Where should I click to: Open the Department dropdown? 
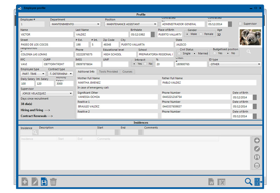pos(75,25)
